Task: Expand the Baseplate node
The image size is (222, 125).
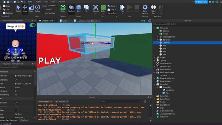Action: (157, 40)
